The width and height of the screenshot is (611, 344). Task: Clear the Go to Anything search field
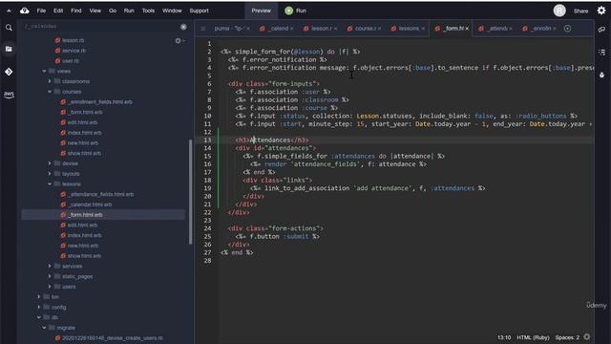point(183,27)
